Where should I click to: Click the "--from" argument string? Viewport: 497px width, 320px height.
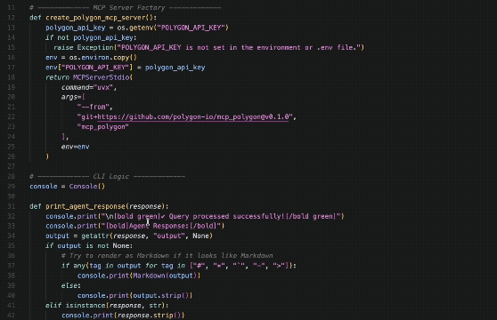pyautogui.click(x=94, y=108)
